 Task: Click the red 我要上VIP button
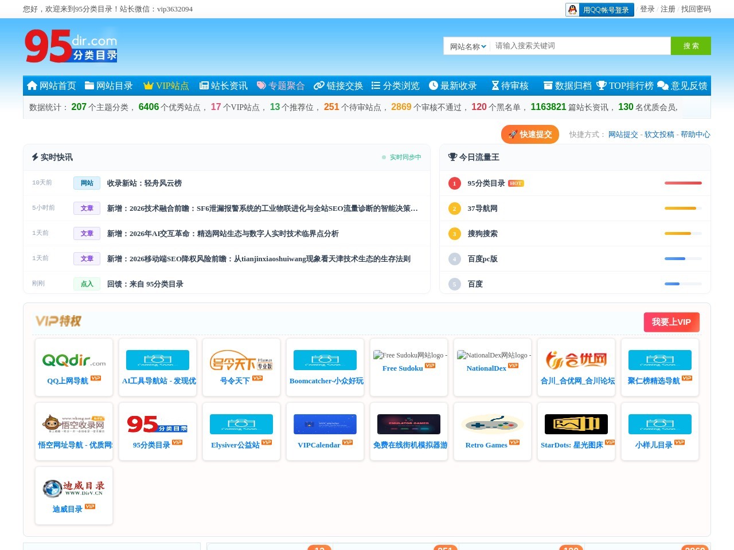click(x=671, y=322)
